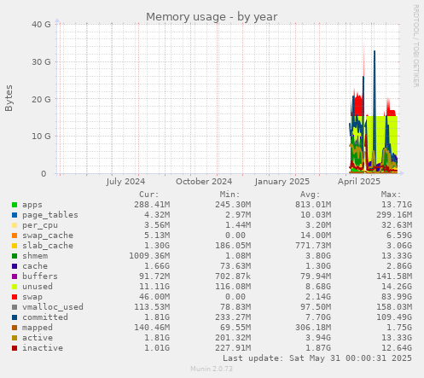This screenshot has width=424, height=378.
Task: Click the 'Cur:' column header
Action: [149, 195]
